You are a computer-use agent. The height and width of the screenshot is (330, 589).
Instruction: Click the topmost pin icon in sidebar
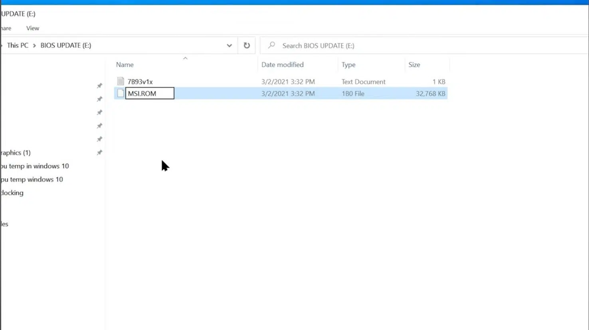[x=99, y=85]
